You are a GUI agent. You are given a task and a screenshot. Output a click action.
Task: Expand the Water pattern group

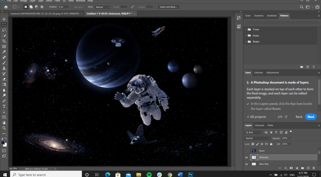(x=246, y=42)
